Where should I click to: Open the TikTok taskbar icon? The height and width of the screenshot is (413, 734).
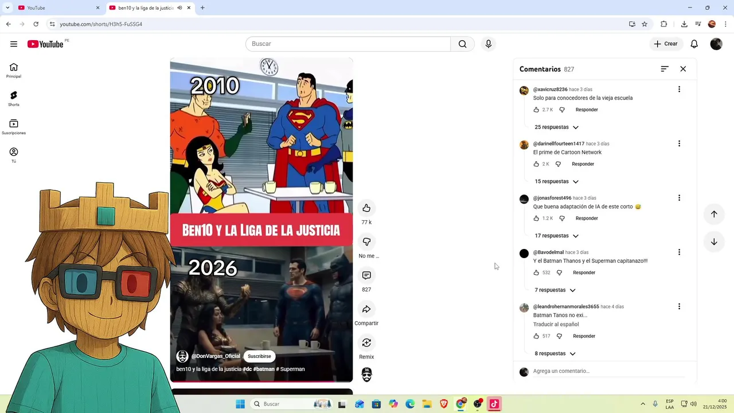(x=494, y=404)
